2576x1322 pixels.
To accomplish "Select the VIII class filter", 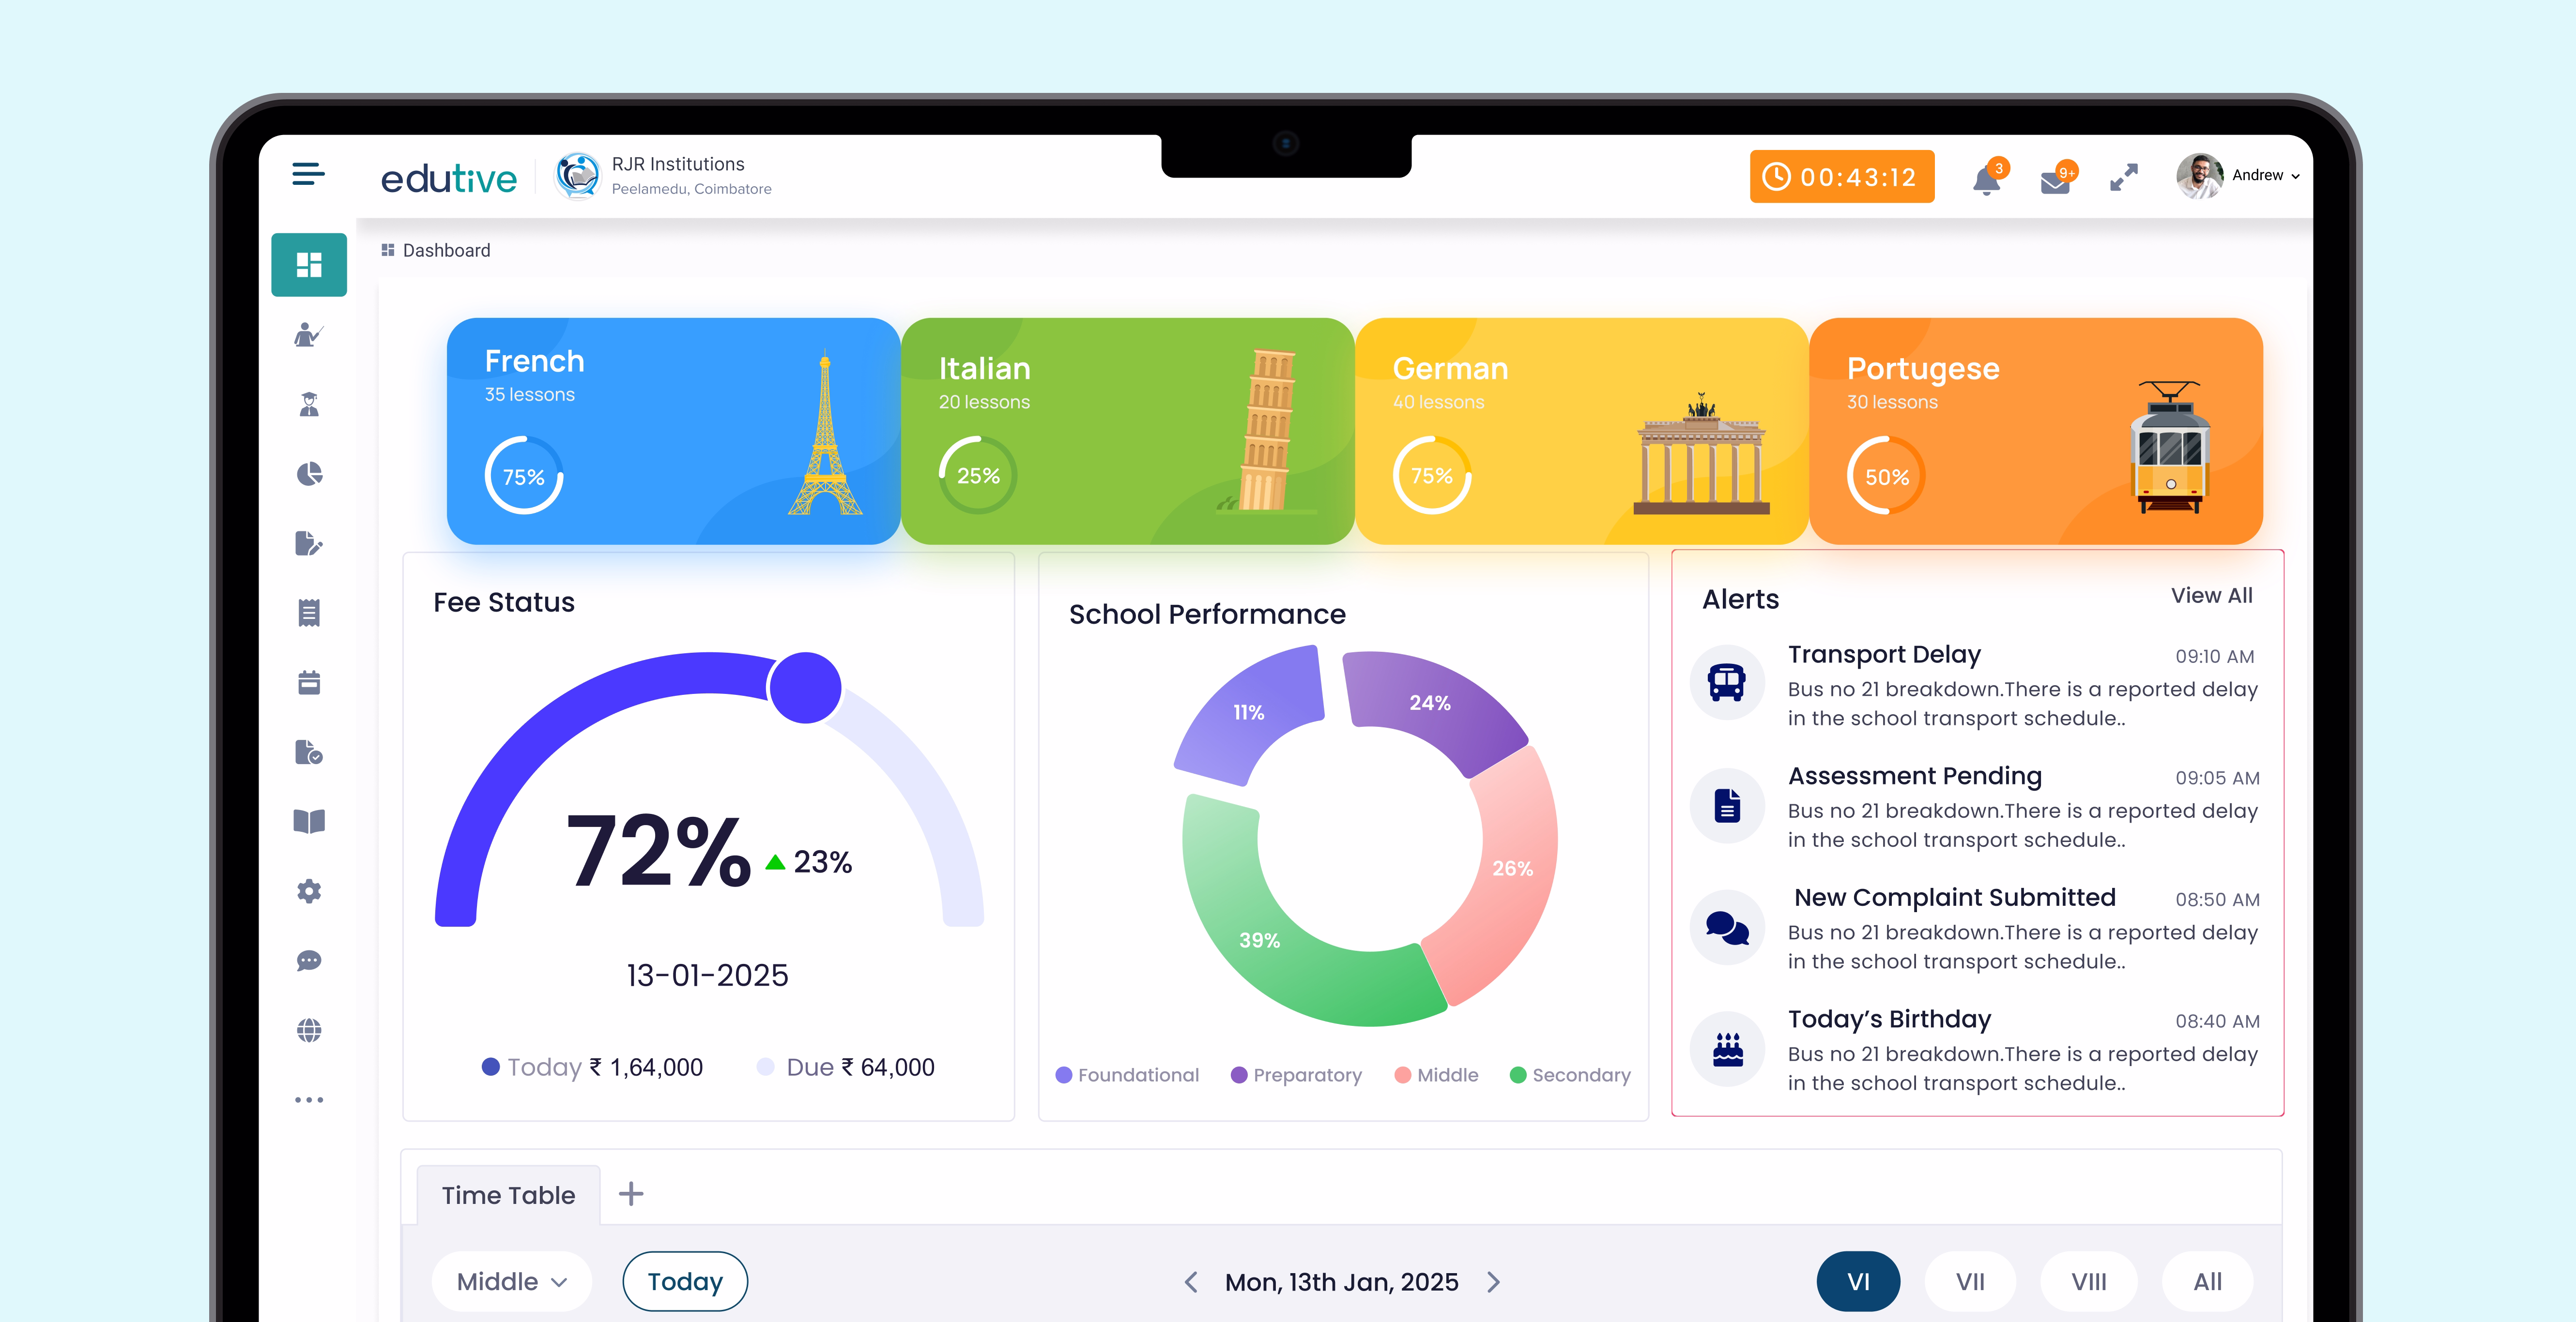I will click(x=2088, y=1281).
